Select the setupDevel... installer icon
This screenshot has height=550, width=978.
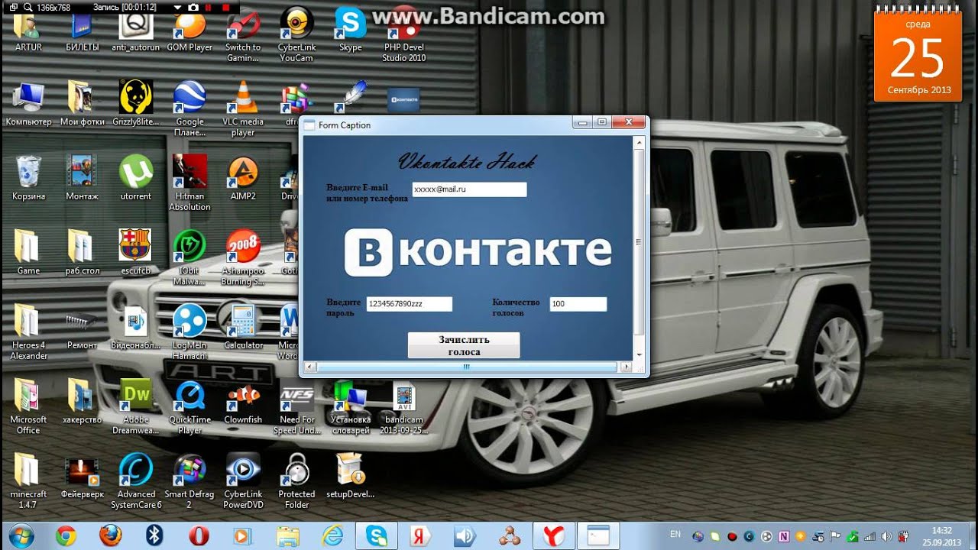click(351, 476)
